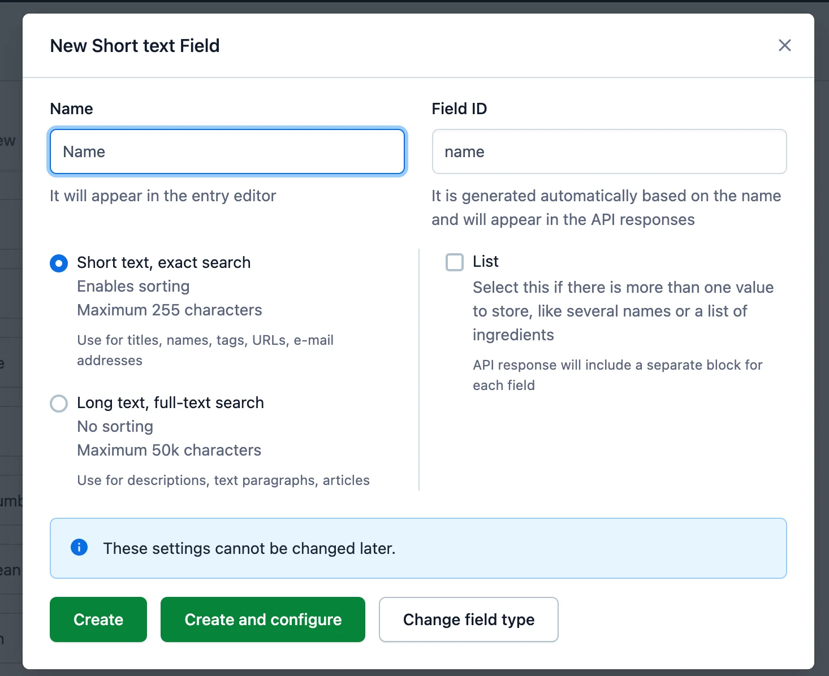Open Change field type button
Screen dimensions: 829x676
pos(469,619)
